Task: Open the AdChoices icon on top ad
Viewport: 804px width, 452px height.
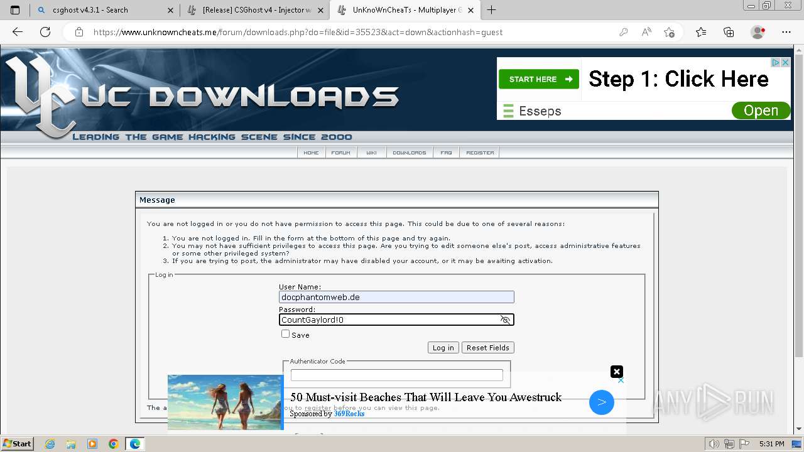Action: click(x=776, y=62)
